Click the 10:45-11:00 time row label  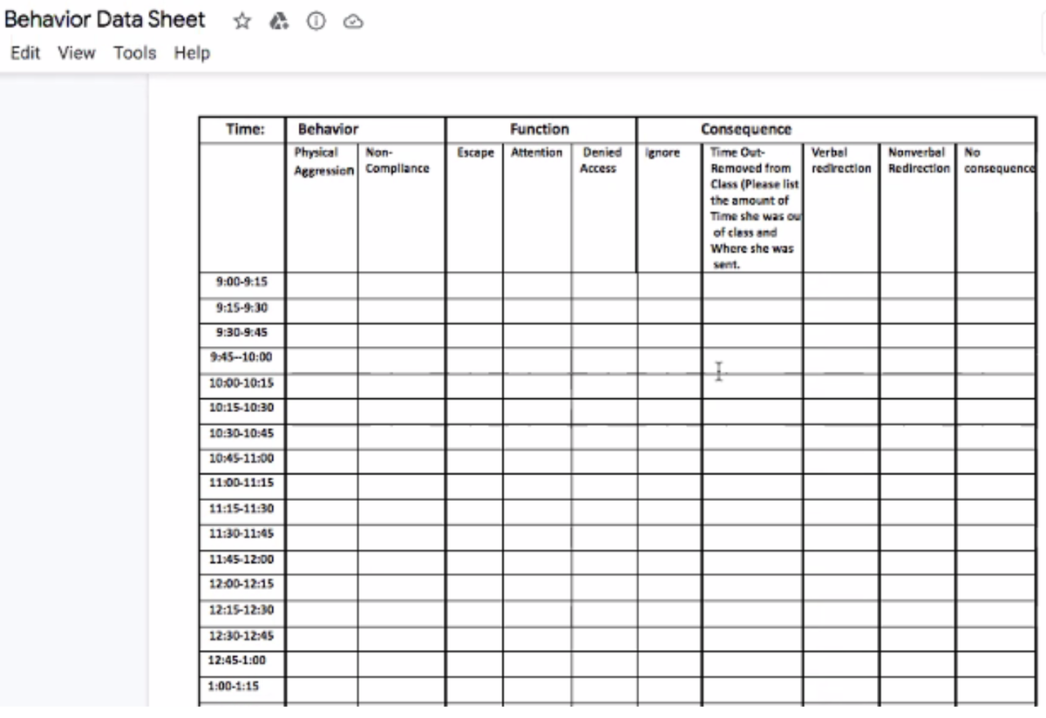point(241,457)
